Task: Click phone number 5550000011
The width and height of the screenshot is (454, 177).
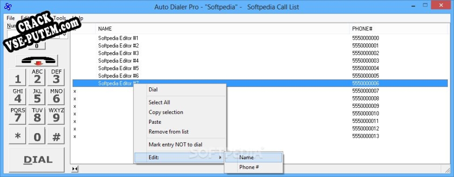Action: pos(365,121)
